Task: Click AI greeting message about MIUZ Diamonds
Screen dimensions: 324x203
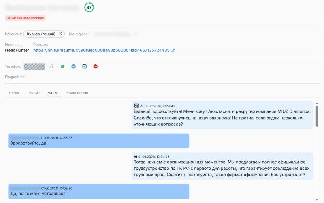Action: coord(222,115)
